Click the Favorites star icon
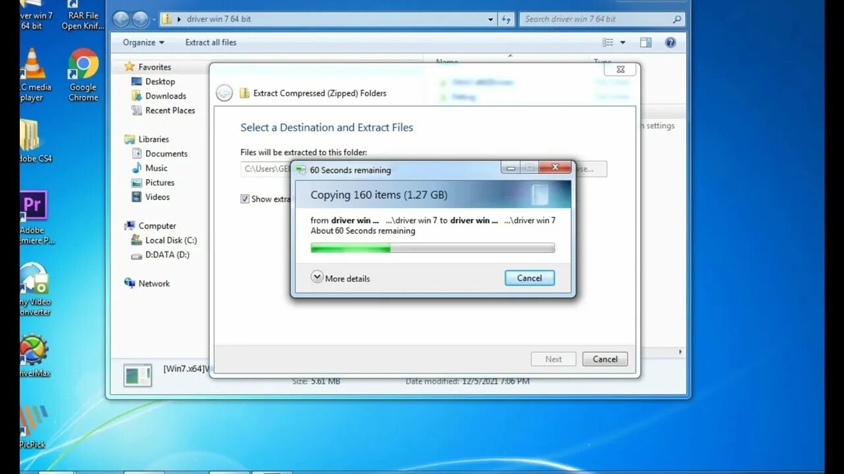The width and height of the screenshot is (844, 474). pyautogui.click(x=129, y=66)
